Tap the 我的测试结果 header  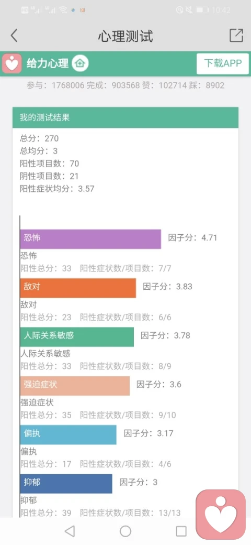(x=125, y=117)
